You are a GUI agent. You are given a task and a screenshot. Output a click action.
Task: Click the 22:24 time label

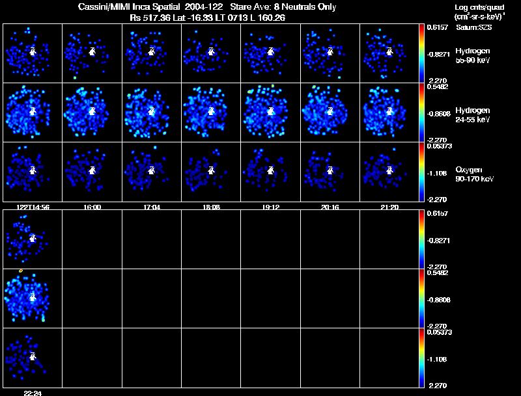click(x=33, y=393)
